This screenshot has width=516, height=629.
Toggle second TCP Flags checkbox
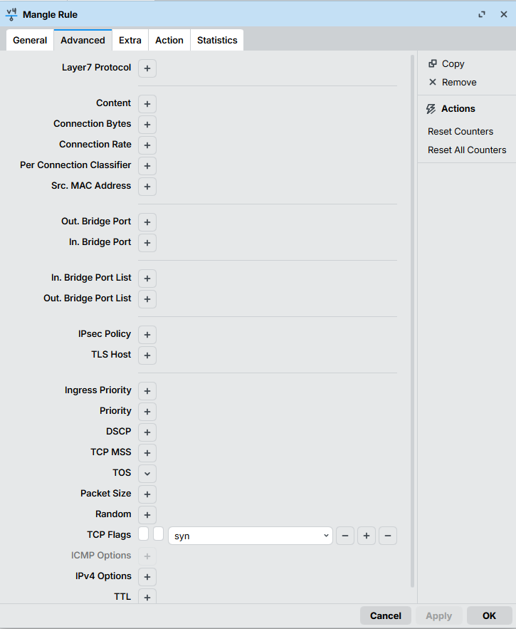click(x=159, y=534)
